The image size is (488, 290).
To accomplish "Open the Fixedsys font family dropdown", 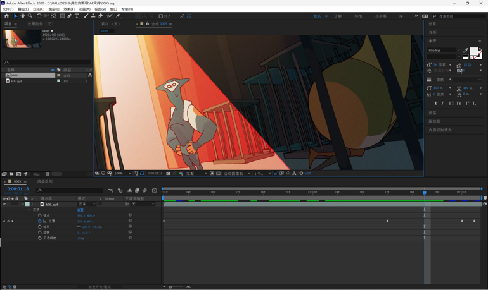I will tap(444, 51).
